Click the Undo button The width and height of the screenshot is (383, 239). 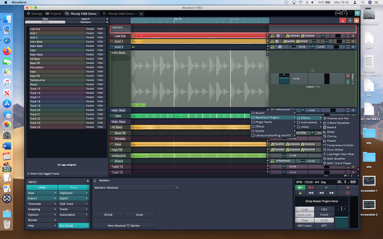click(42, 187)
